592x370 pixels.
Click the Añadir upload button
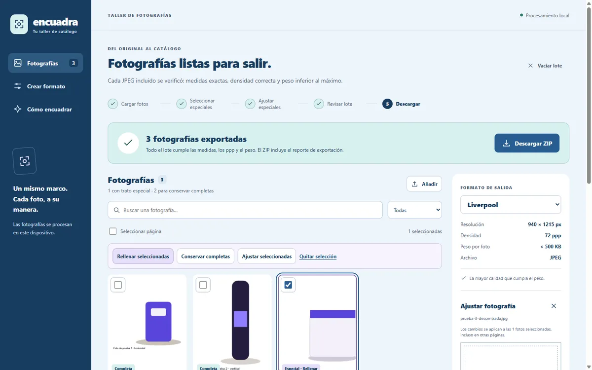(x=424, y=184)
